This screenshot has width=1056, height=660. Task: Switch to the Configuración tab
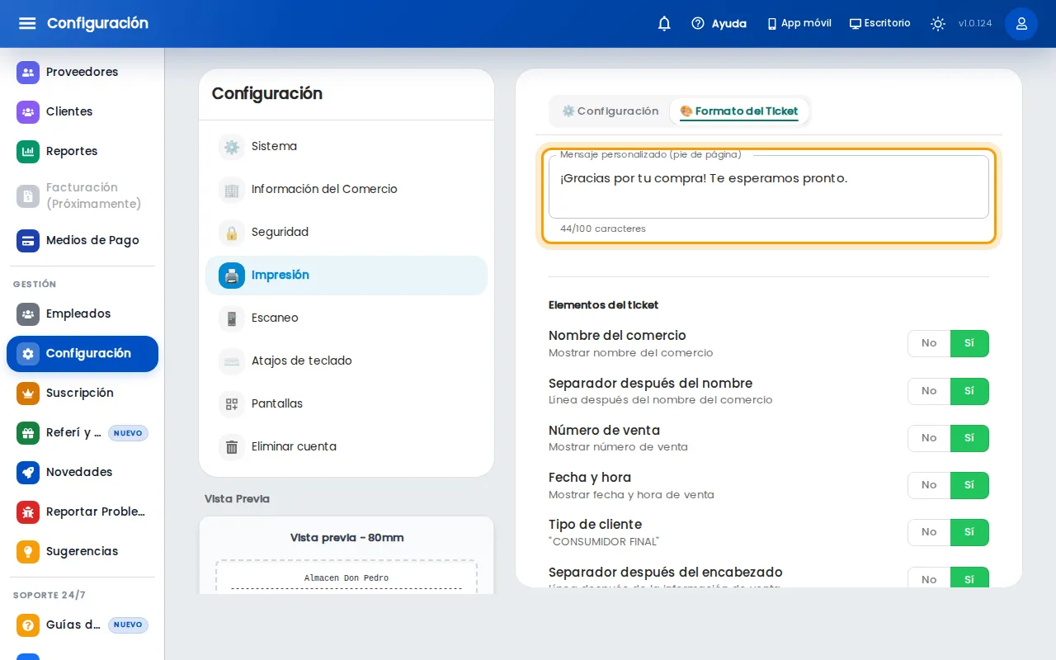(610, 111)
